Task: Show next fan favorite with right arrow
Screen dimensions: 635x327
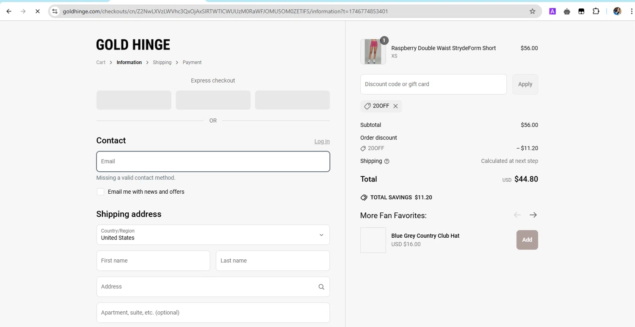Action: [x=533, y=215]
